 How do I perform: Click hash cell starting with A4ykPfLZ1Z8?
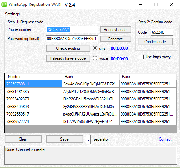coord(91,92)
